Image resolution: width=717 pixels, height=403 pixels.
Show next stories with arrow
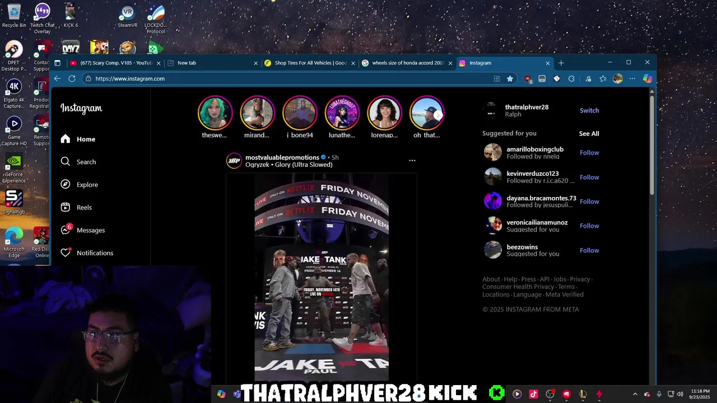(438, 114)
